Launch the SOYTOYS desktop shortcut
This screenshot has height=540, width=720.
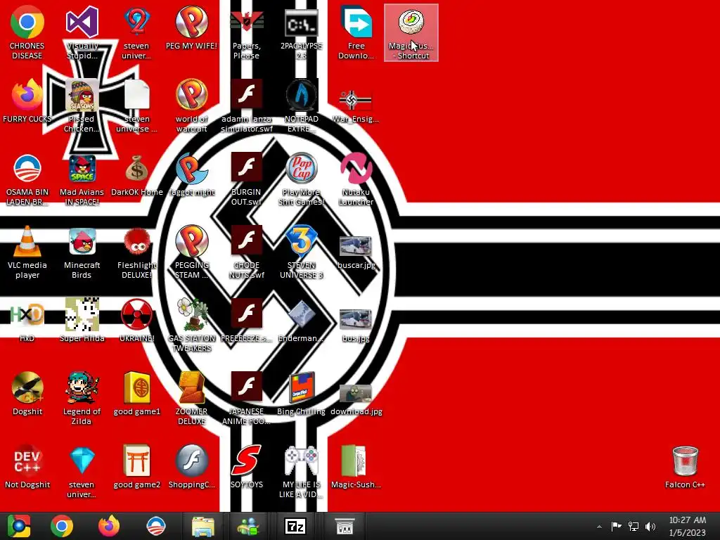coord(247,467)
